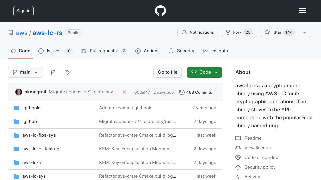This screenshot has height=180, width=321.
Task: Click the aws-lc-rs-testing folder icon
Action: coord(16,149)
